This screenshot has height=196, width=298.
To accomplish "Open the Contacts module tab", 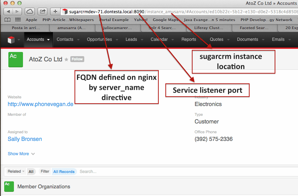I will click(65, 39).
